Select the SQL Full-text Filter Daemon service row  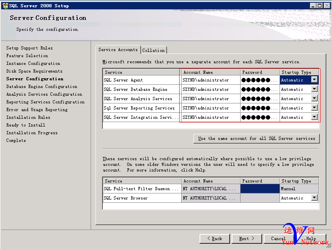(142, 189)
